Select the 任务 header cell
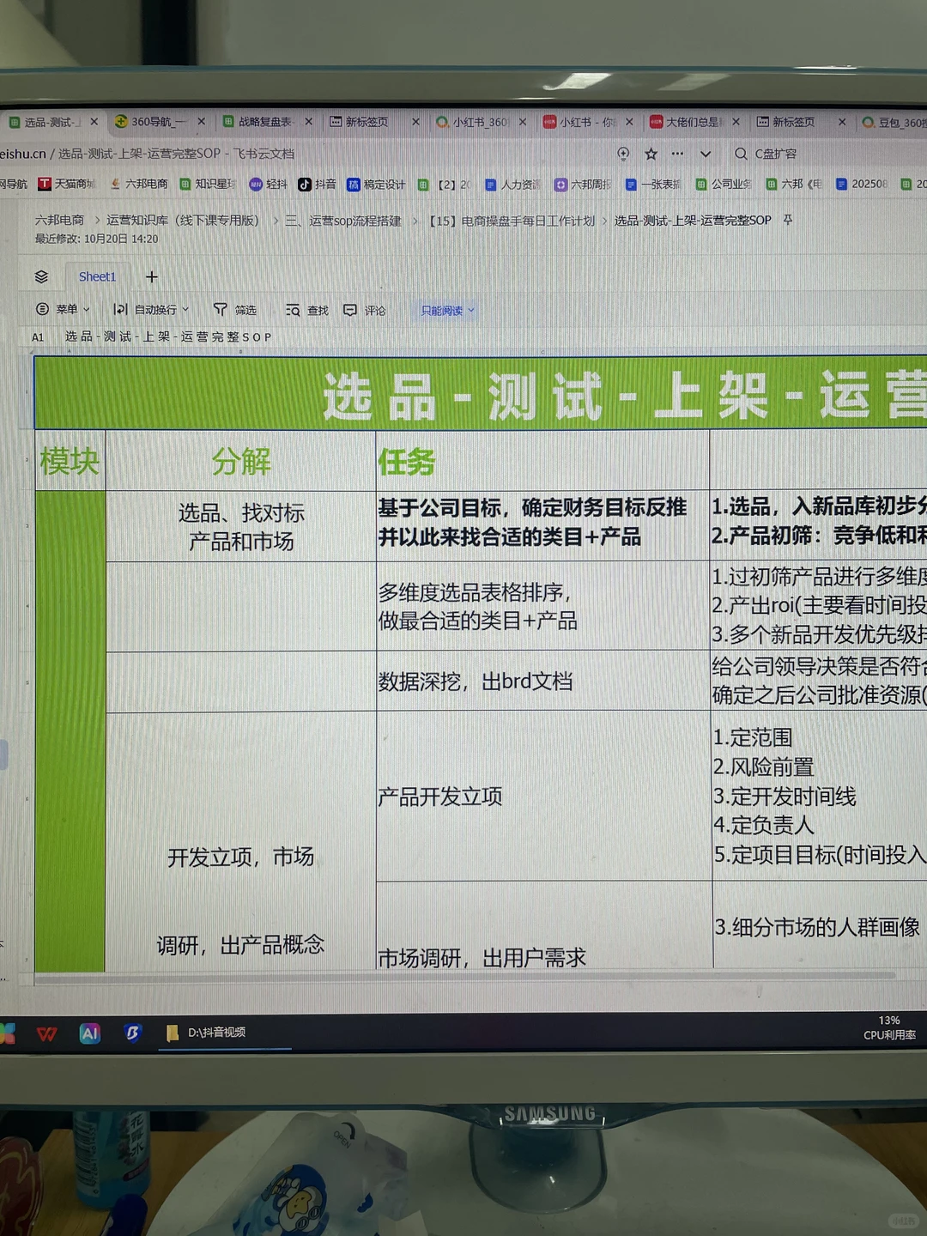Viewport: 927px width, 1236px height. (x=542, y=461)
